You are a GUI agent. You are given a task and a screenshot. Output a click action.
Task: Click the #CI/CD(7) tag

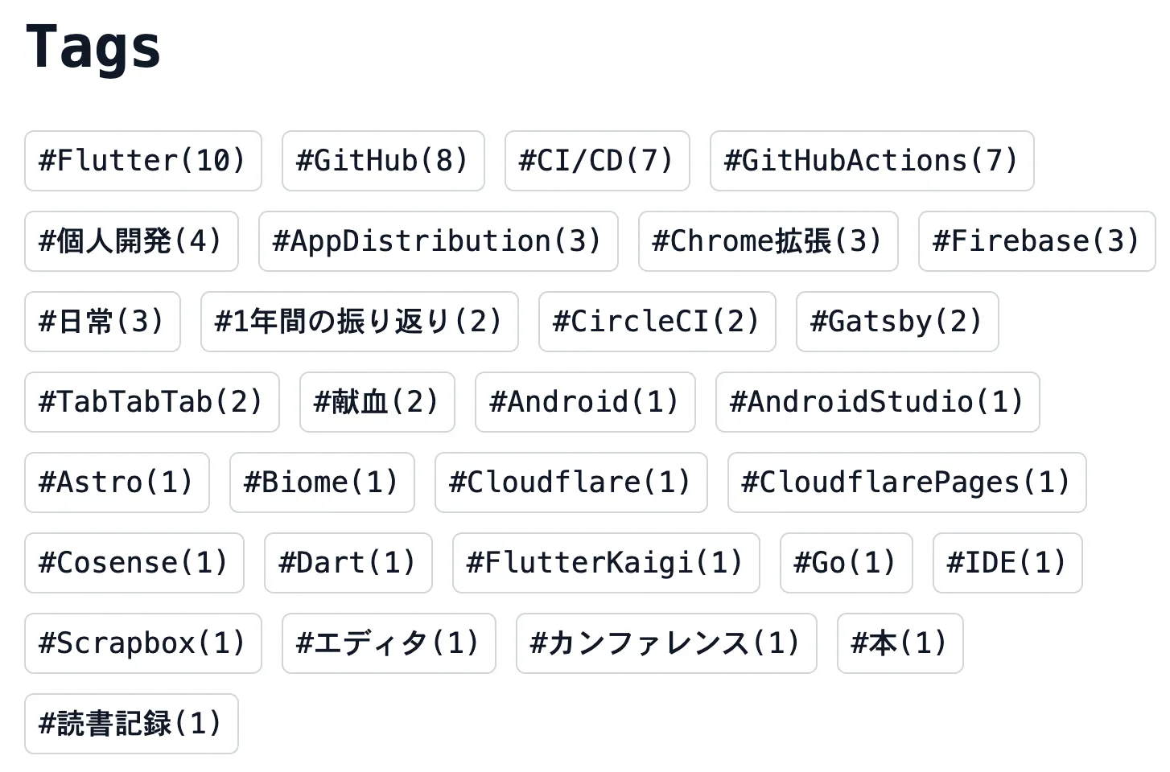[597, 161]
